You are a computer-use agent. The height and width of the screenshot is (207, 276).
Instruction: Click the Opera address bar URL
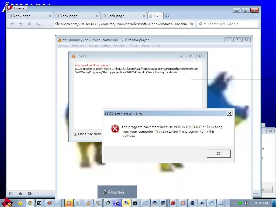(122, 24)
